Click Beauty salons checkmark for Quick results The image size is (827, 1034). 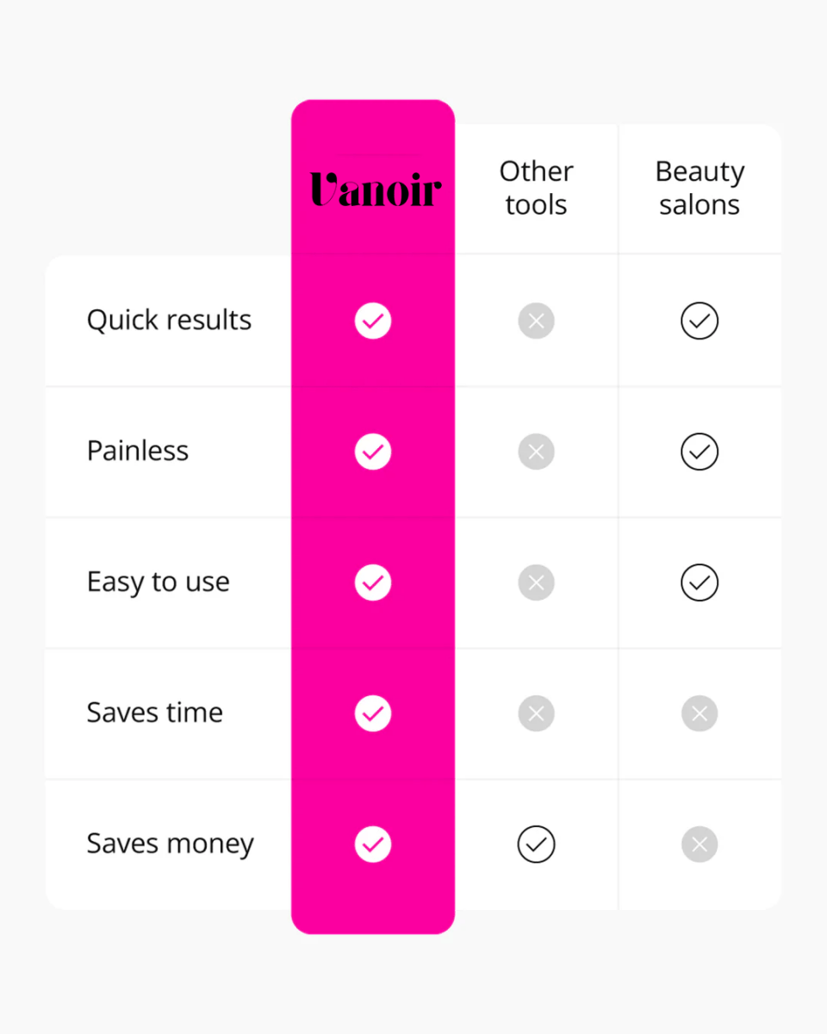coord(700,321)
